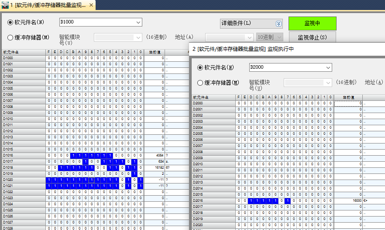Select the D1000 row label
The image size is (385, 230).
[x=24, y=58]
